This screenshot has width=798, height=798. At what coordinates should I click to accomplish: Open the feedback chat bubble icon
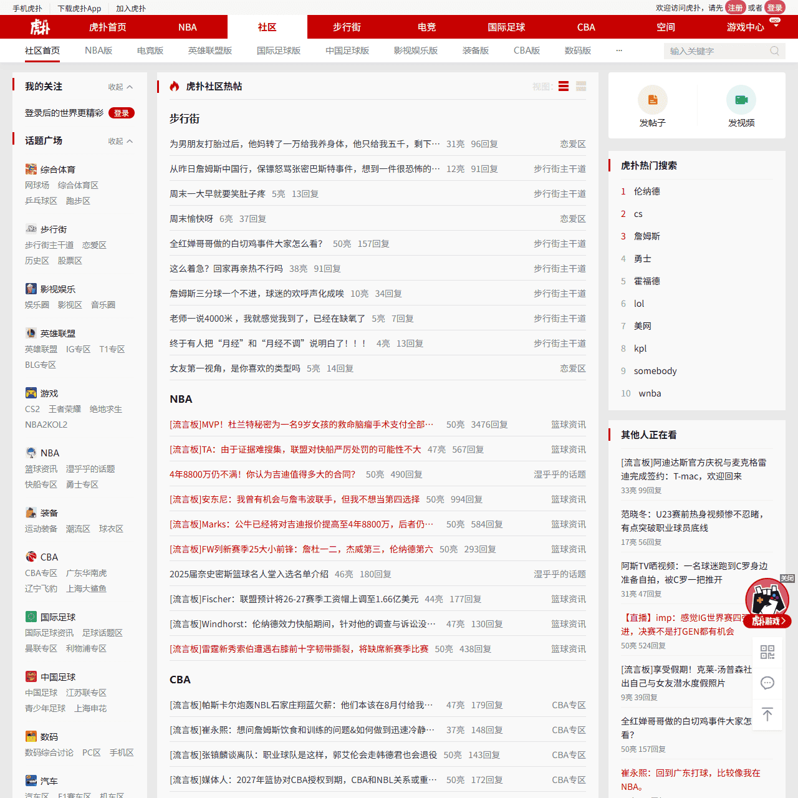tap(767, 683)
